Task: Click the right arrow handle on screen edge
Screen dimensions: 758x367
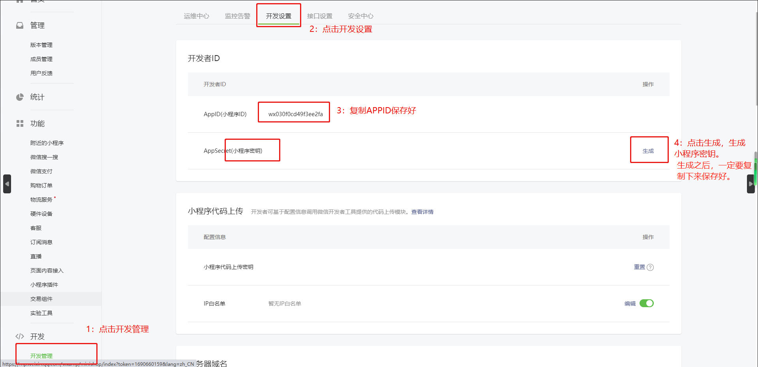Action: tap(750, 184)
